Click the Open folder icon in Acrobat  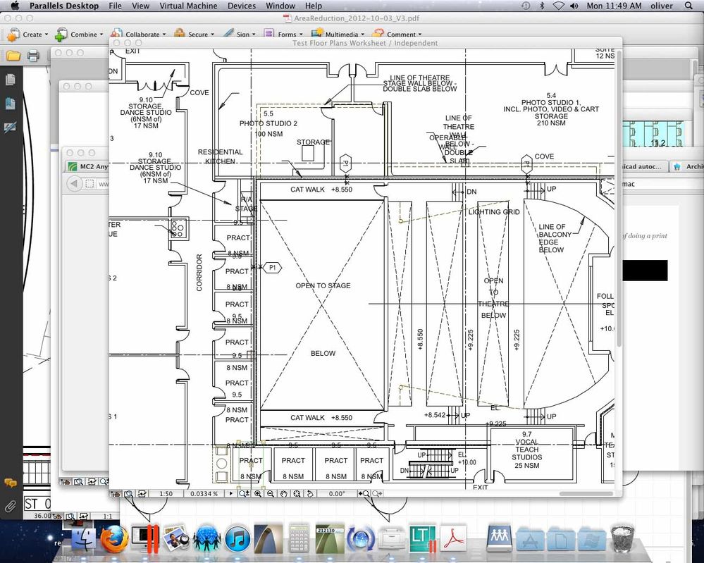pos(13,56)
